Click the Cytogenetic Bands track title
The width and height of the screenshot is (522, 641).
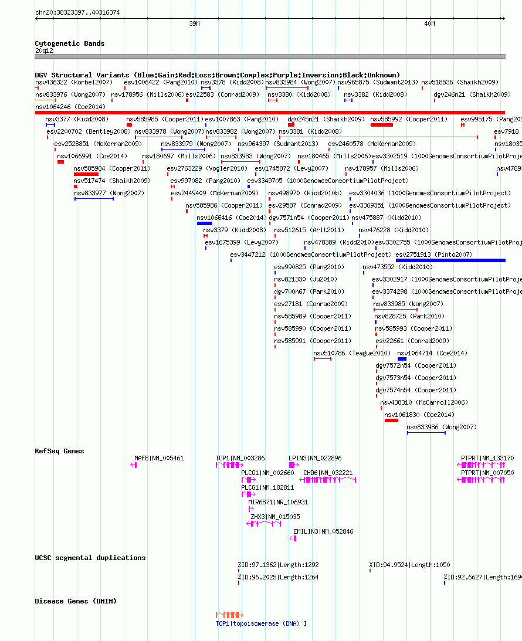point(69,43)
